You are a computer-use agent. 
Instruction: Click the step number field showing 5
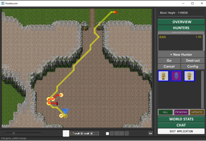(x=119, y=134)
